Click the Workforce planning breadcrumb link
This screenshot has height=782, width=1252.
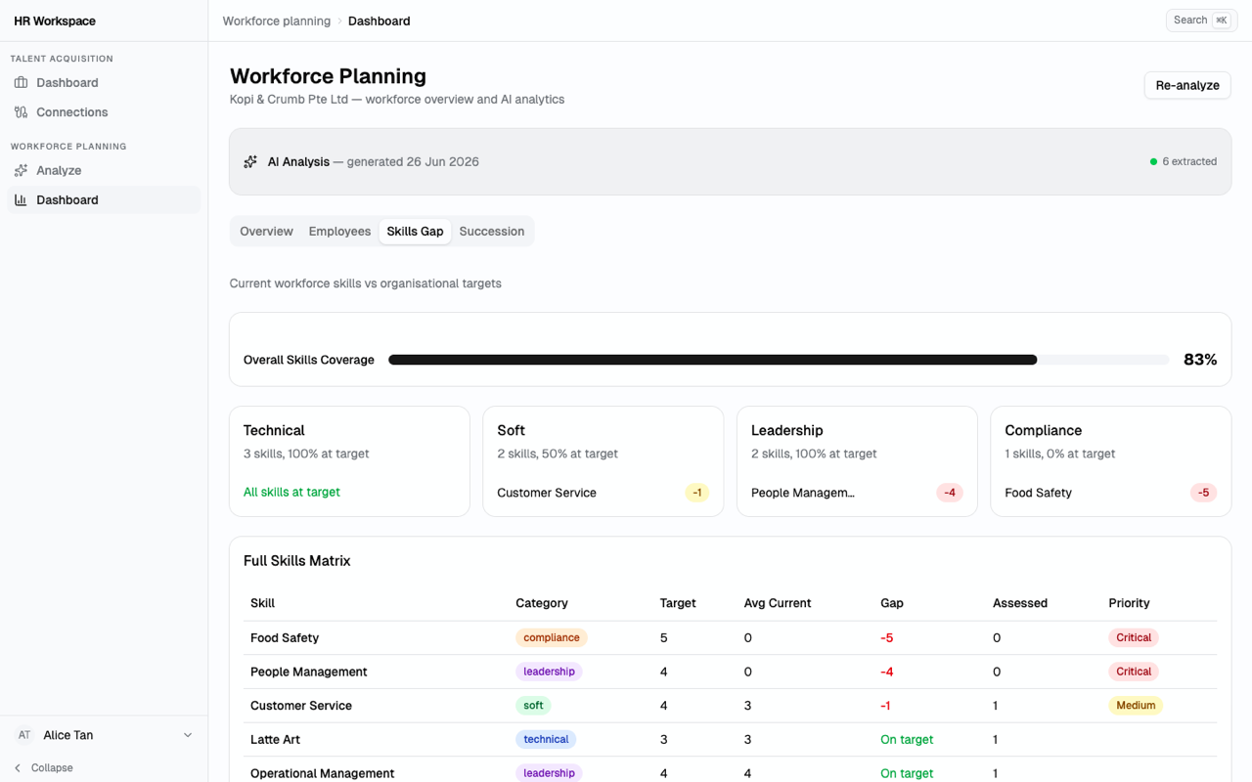277,22
